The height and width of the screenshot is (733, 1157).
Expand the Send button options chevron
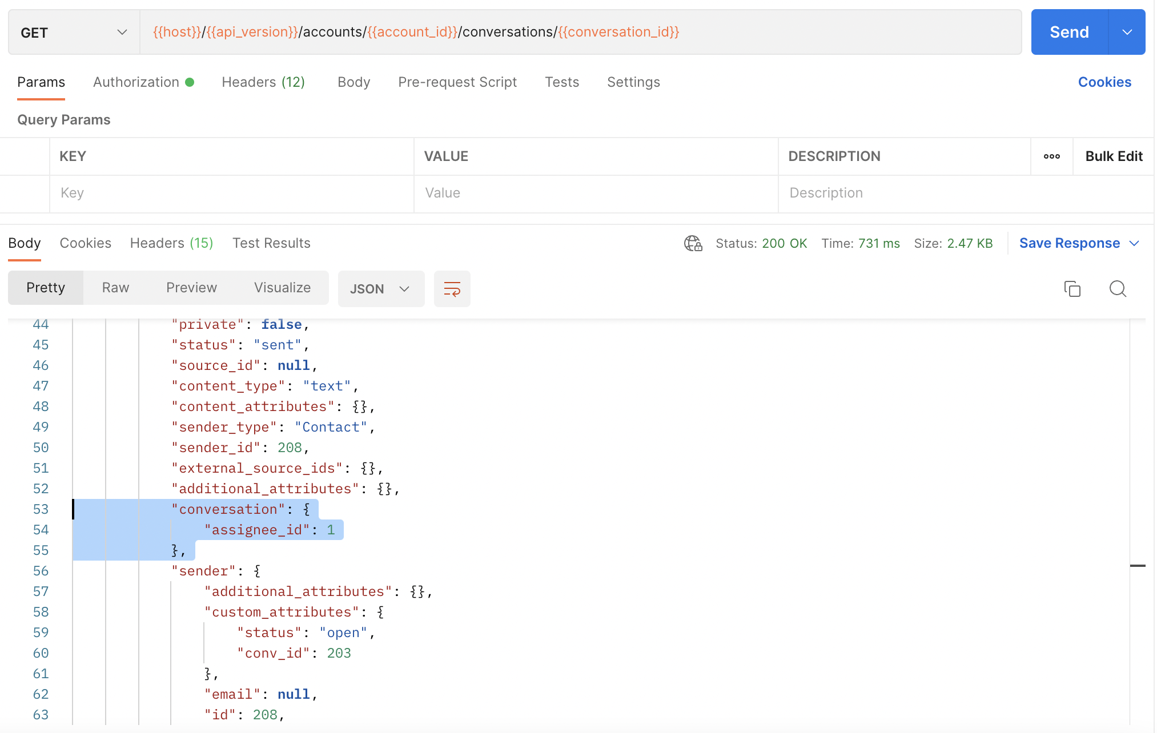click(x=1126, y=32)
